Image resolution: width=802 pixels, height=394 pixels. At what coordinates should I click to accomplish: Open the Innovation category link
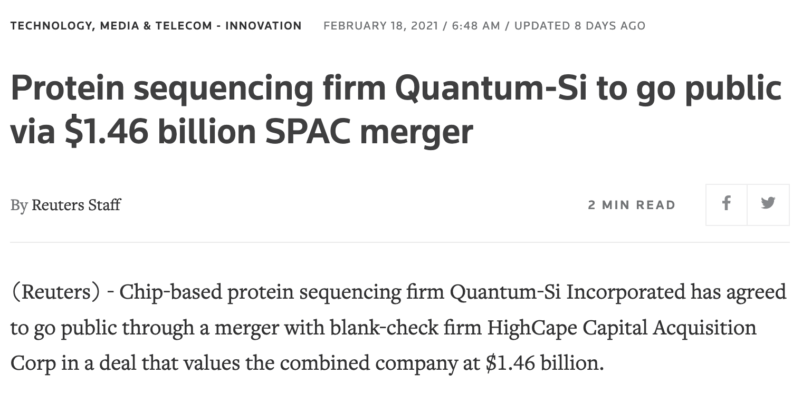click(x=263, y=26)
